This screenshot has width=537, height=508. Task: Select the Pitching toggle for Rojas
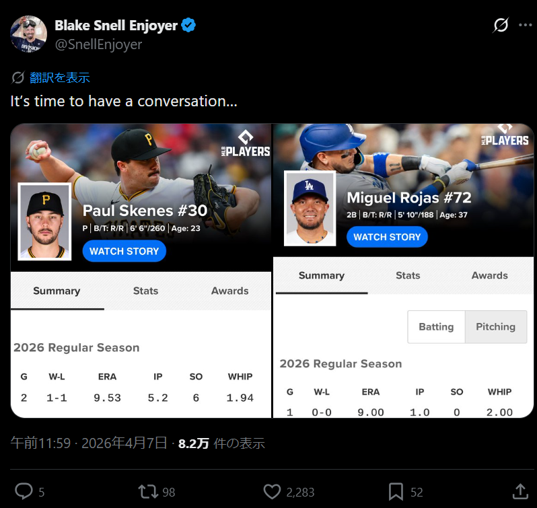[x=495, y=327]
